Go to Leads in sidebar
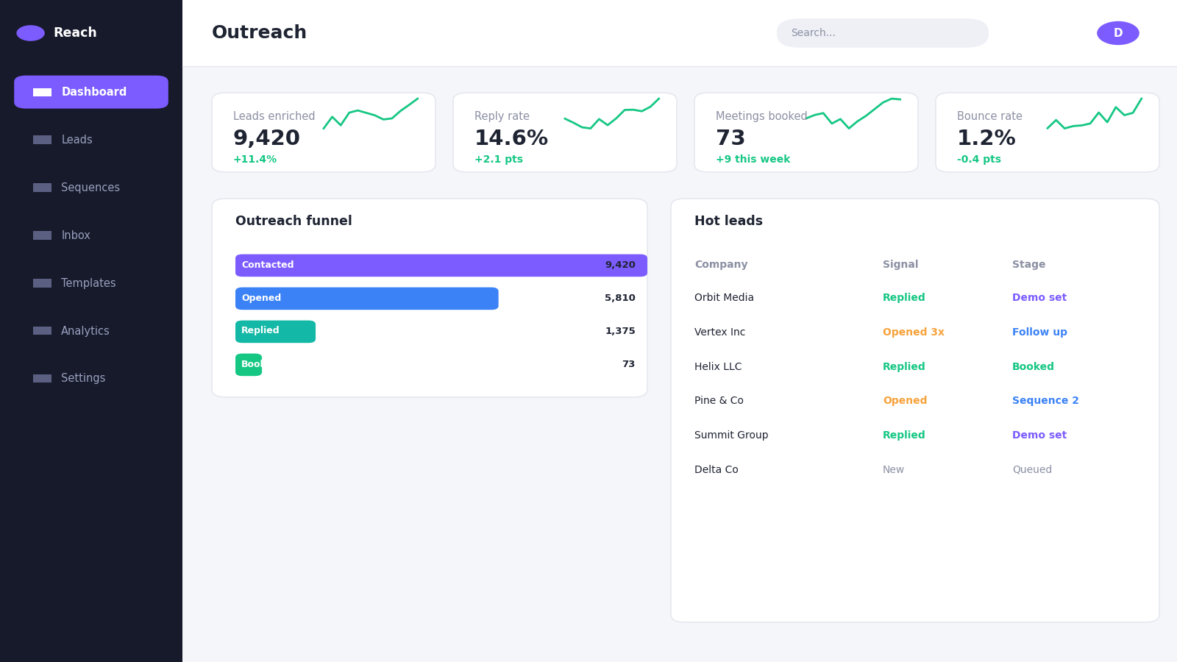This screenshot has height=662, width=1177. coord(77,140)
